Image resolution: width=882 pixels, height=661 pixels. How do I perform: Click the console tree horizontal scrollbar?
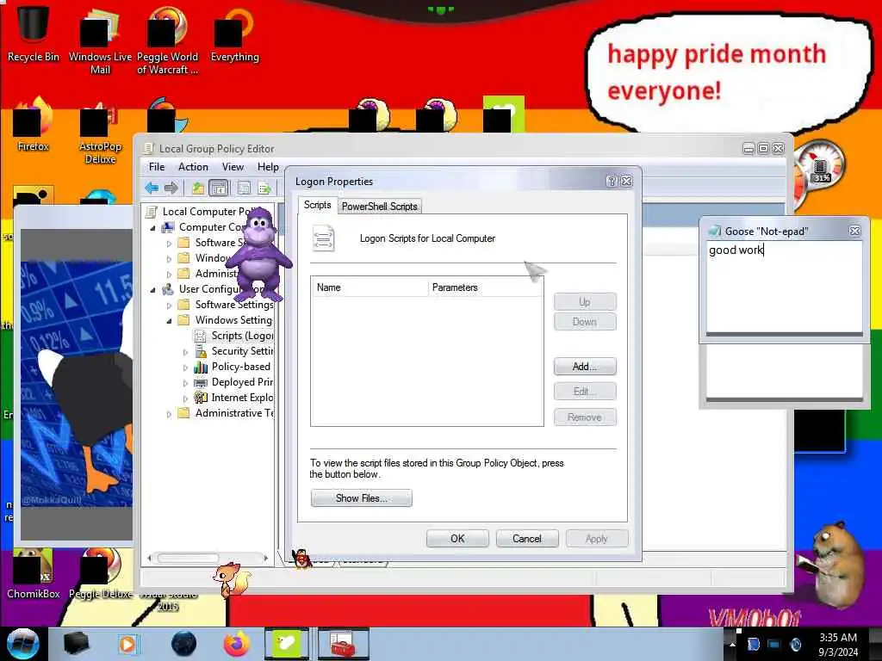[208, 558]
